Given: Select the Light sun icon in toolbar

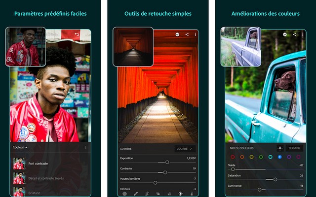Looking at the screenshot, I should click(180, 194).
